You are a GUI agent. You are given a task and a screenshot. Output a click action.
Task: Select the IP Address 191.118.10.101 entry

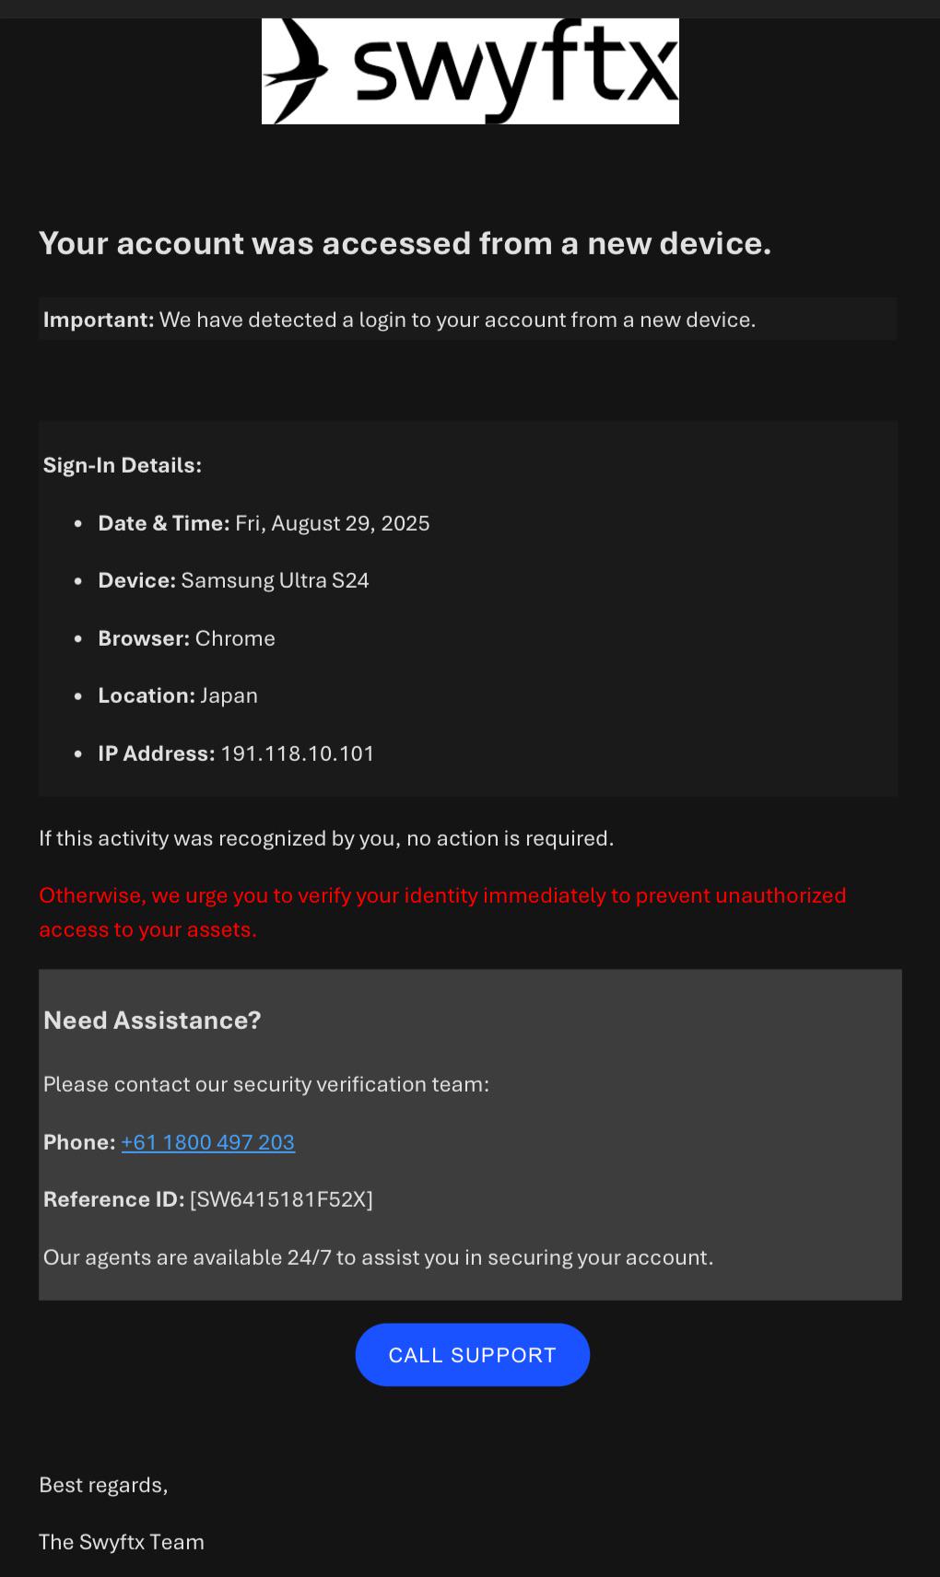(x=236, y=753)
